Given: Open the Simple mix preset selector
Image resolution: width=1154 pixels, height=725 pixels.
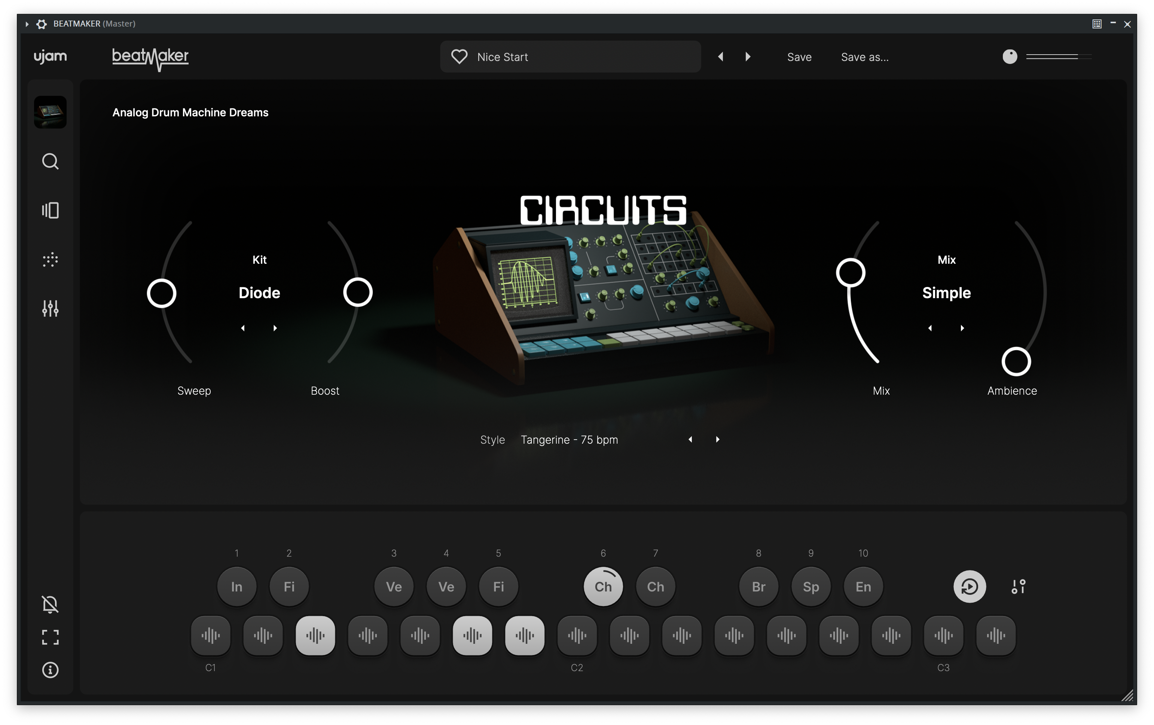Looking at the screenshot, I should [946, 293].
